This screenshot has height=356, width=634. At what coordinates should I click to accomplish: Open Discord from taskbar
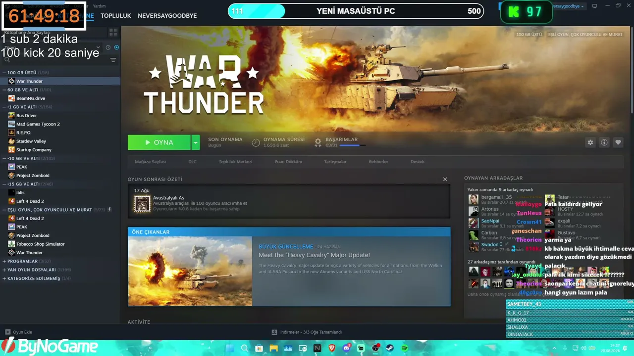(346, 348)
